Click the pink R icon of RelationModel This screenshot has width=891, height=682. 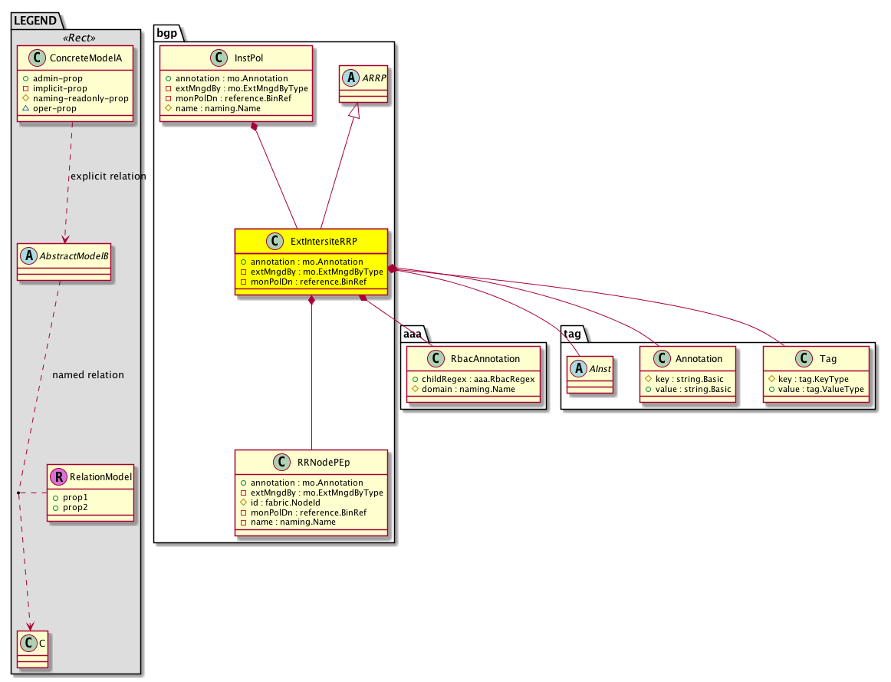click(58, 477)
